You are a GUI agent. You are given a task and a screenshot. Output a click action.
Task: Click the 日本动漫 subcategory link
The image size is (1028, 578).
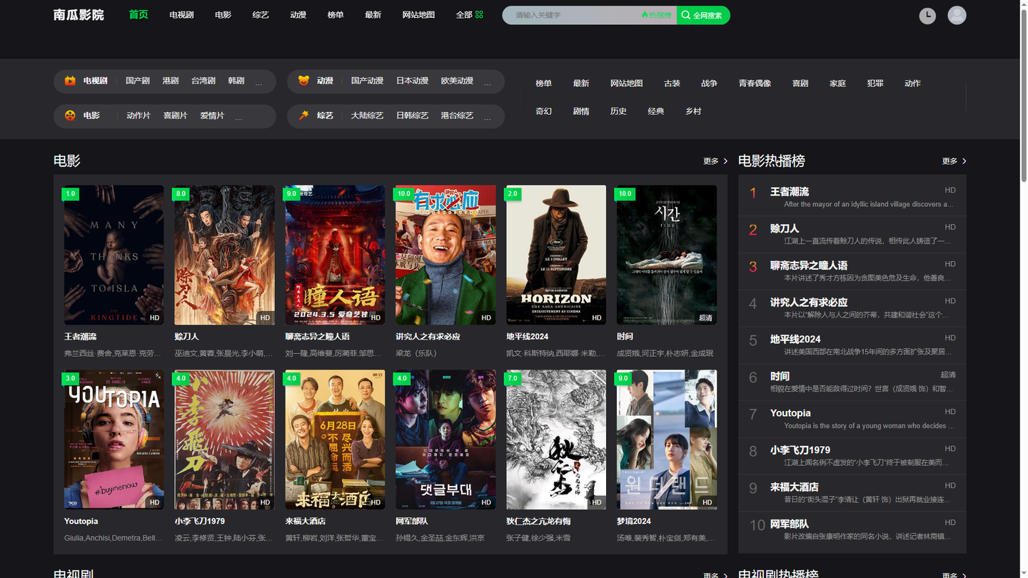click(x=413, y=81)
